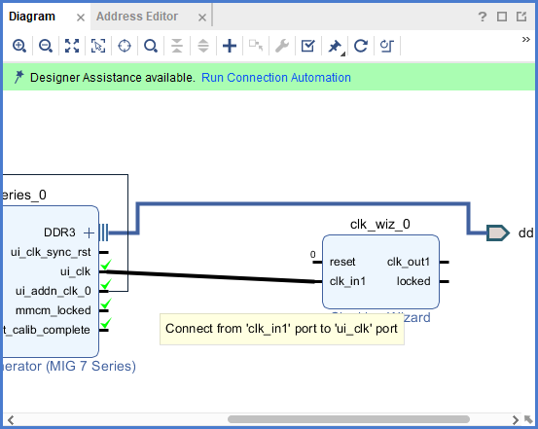Image resolution: width=538 pixels, height=429 pixels.
Task: Click the Designer Assistance wand icon
Action: [x=18, y=77]
